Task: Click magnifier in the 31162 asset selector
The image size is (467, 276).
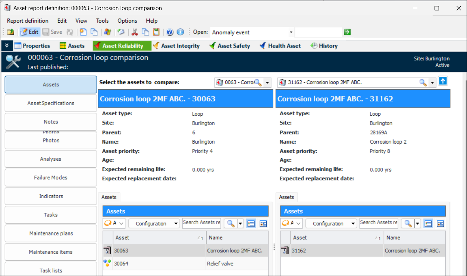Action: point(423,83)
